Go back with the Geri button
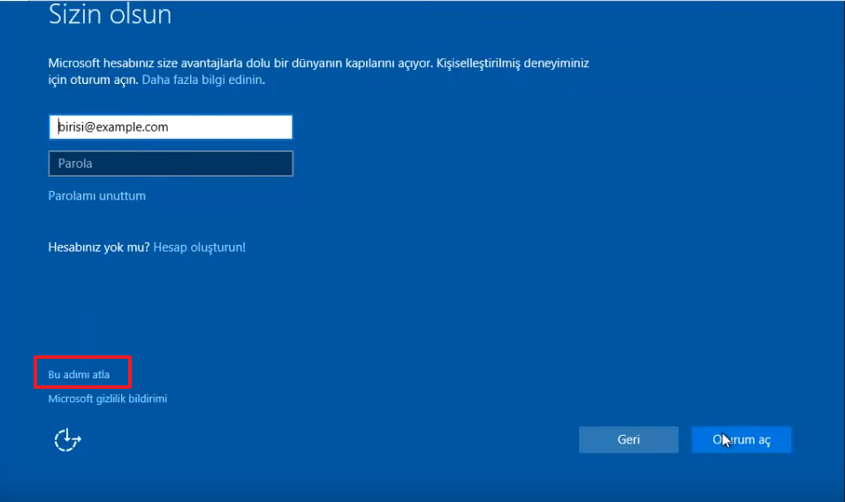The height and width of the screenshot is (502, 845). [628, 439]
